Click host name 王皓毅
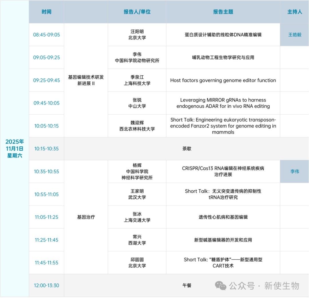The width and height of the screenshot is (309, 298). (294, 35)
